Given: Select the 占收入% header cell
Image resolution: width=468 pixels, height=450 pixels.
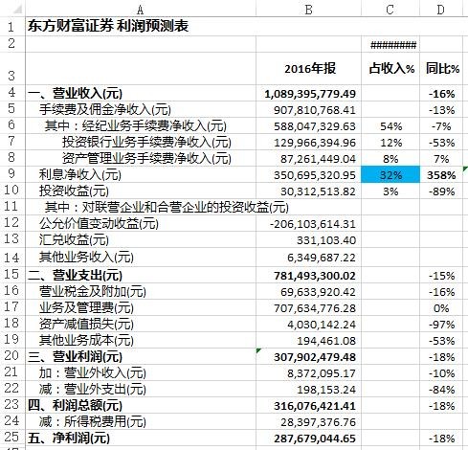Looking at the screenshot, I should pos(390,69).
